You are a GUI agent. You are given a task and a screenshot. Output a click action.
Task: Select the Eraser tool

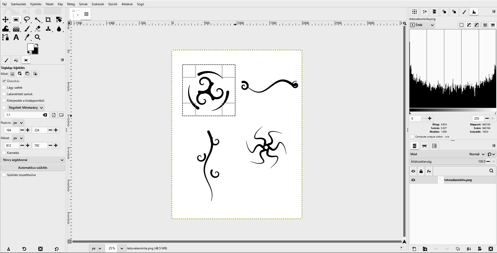[x=38, y=29]
